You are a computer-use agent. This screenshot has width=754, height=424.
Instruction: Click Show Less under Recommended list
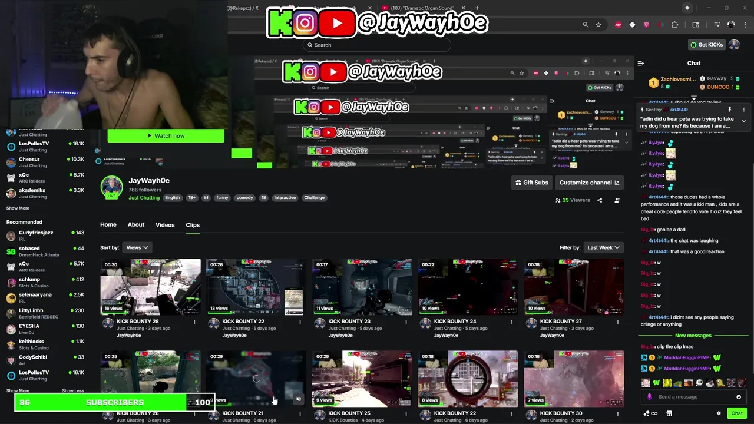click(73, 390)
